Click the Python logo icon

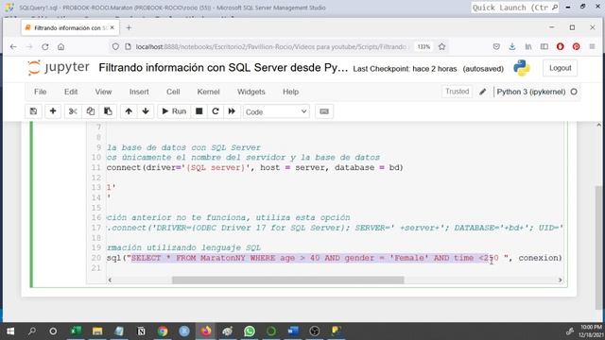point(522,68)
